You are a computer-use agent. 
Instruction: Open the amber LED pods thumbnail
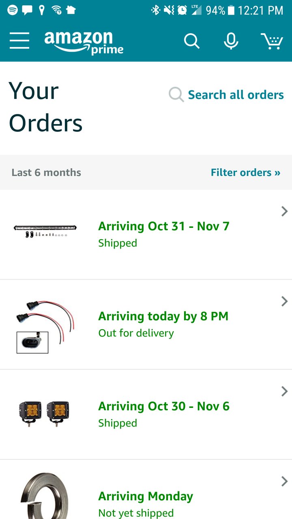tap(44, 412)
